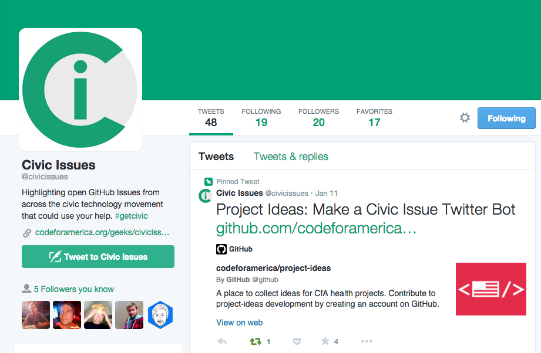
Task: Click the Pocket save icon on tweet
Action: (x=297, y=341)
